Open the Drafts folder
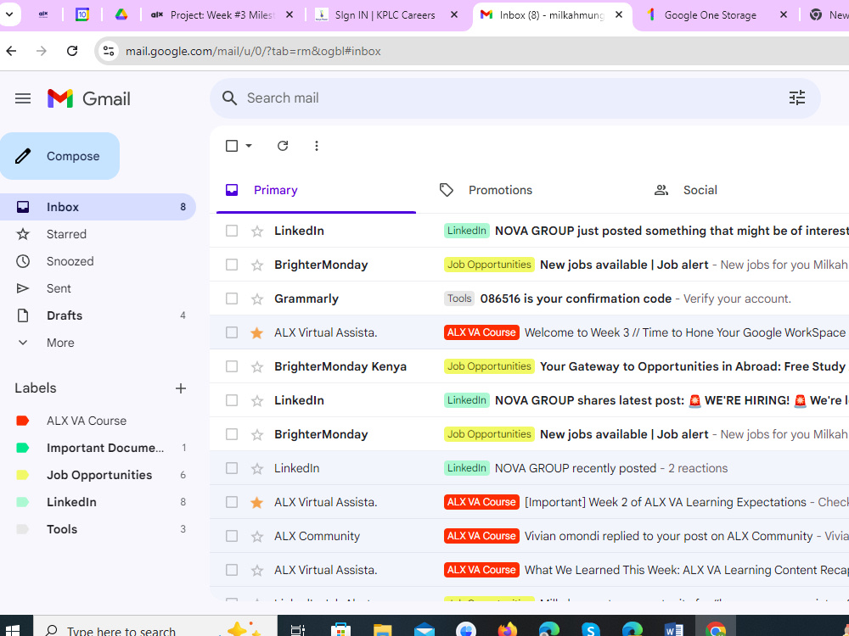This screenshot has width=849, height=636. point(65,315)
